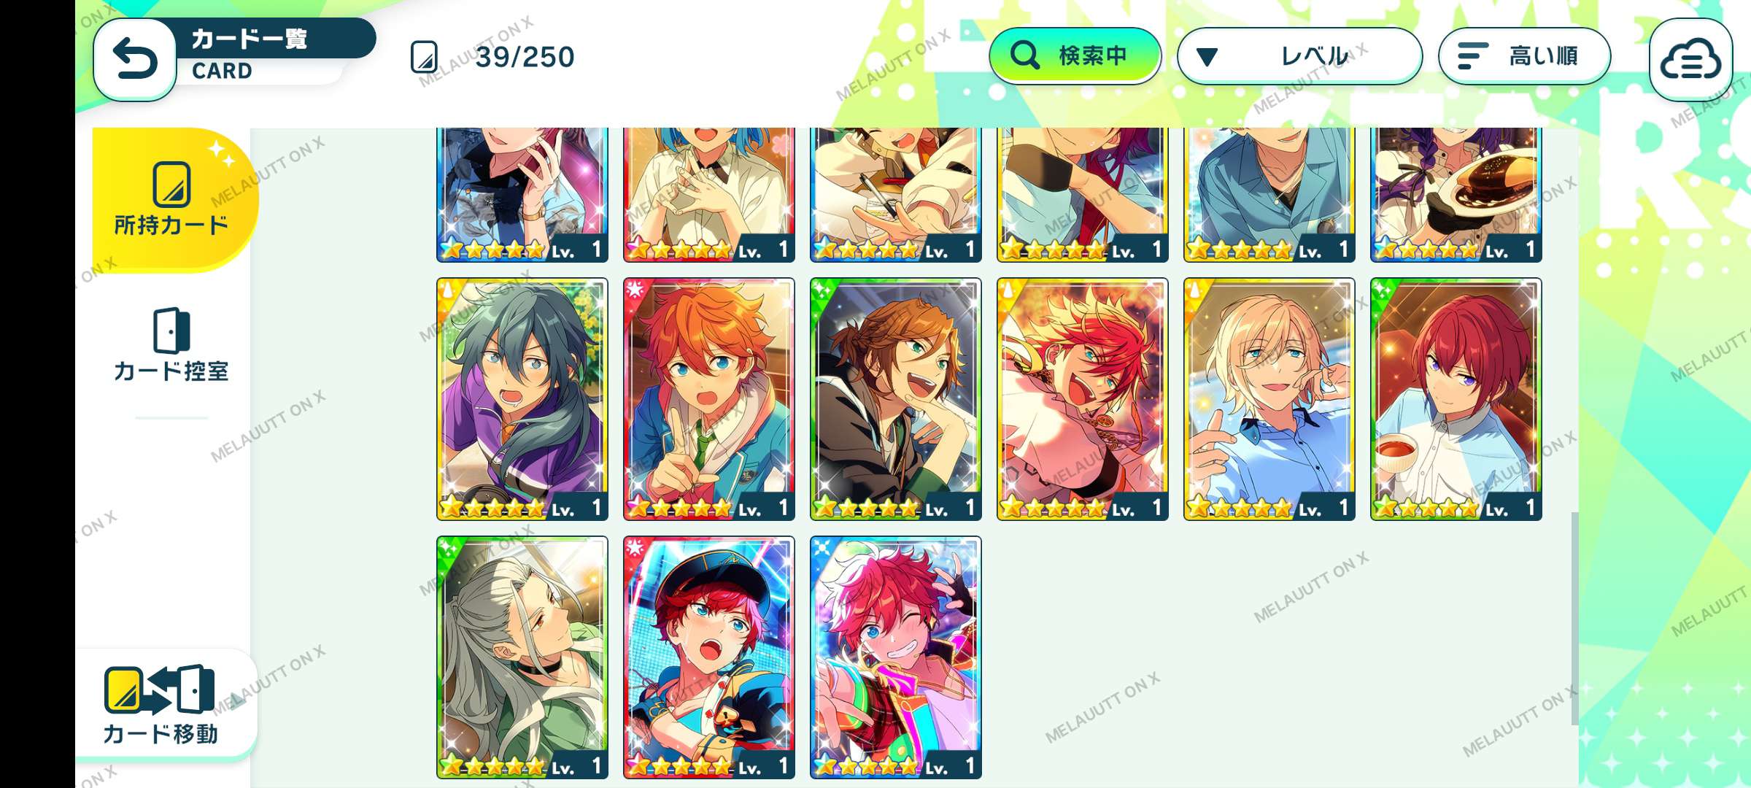Select the dark-haired purple jacket card
The image size is (1751, 788).
point(522,399)
